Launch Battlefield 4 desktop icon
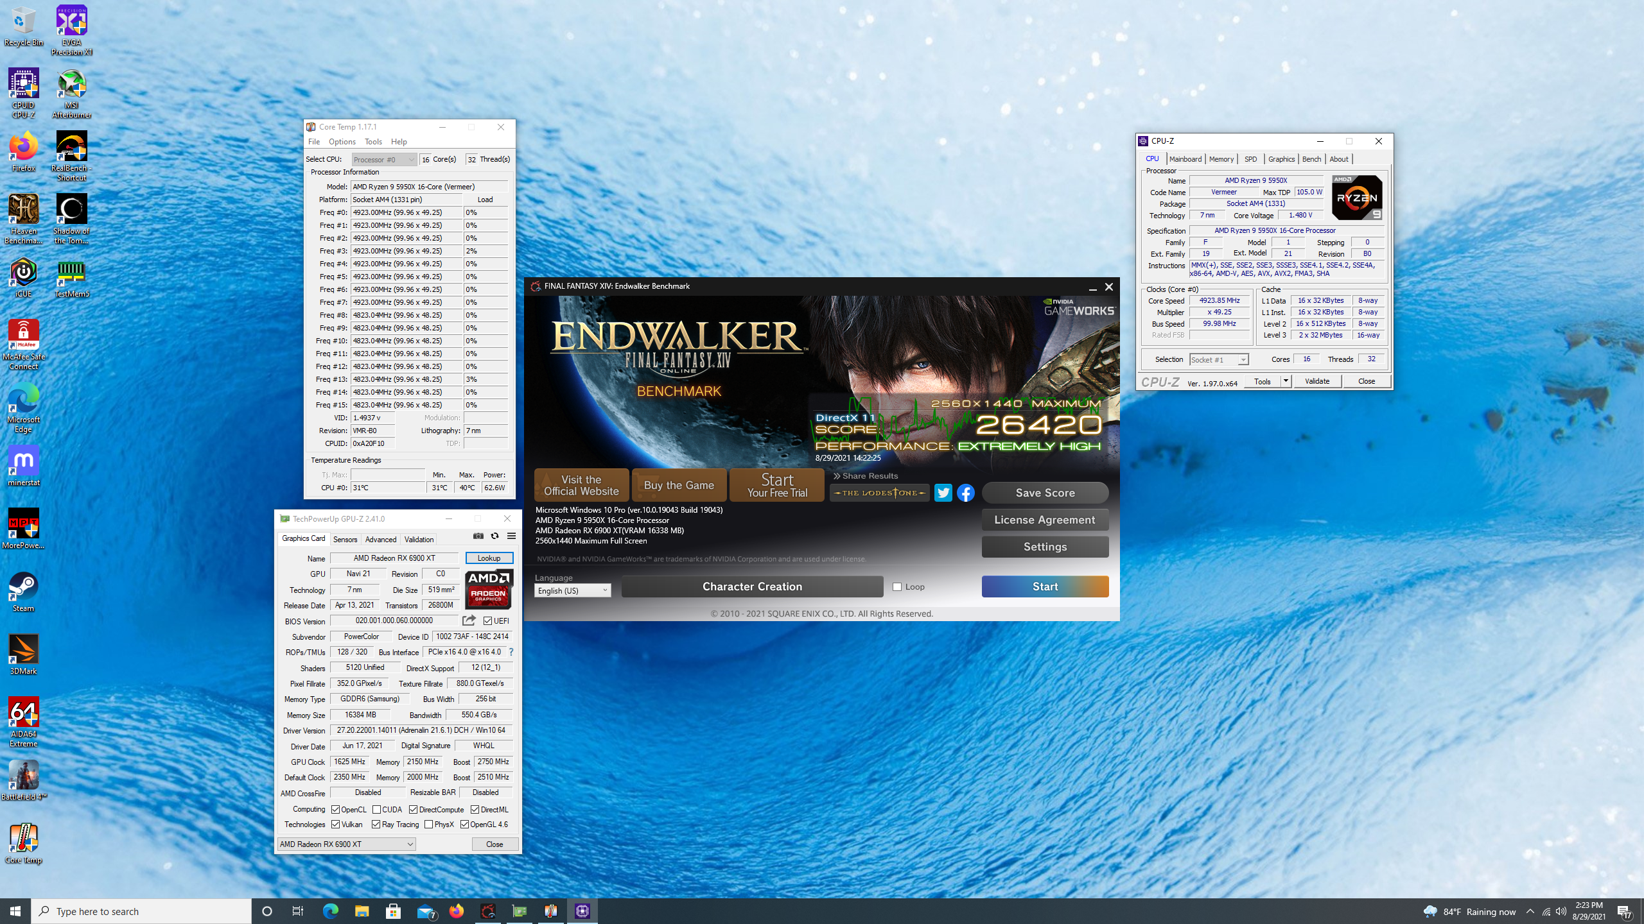1644x924 pixels. (23, 781)
